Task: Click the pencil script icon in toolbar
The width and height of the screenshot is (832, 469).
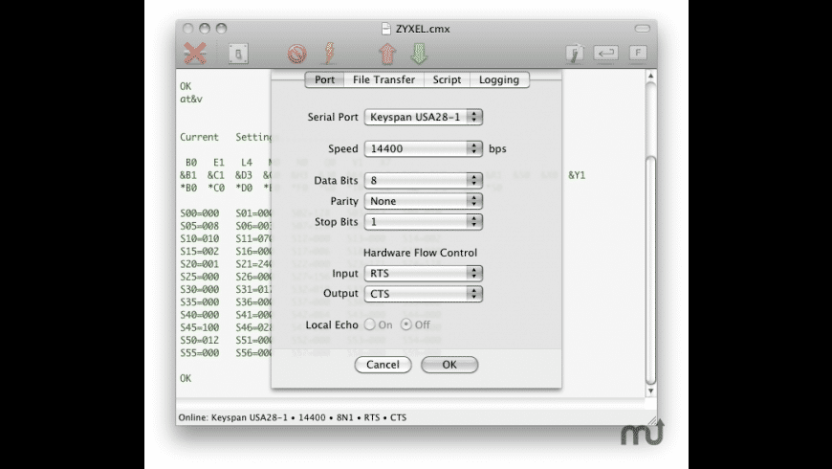Action: click(574, 54)
